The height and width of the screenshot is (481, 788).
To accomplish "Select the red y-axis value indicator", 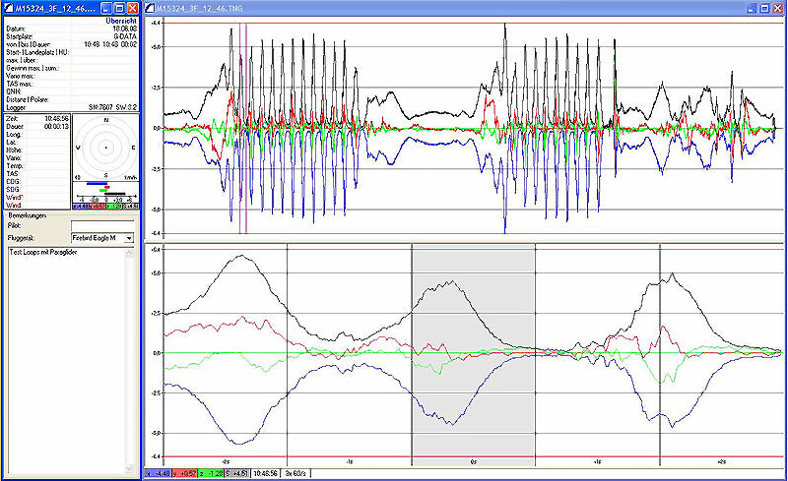I will point(183,474).
